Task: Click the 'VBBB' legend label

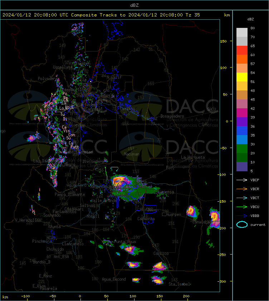Action: click(x=255, y=216)
